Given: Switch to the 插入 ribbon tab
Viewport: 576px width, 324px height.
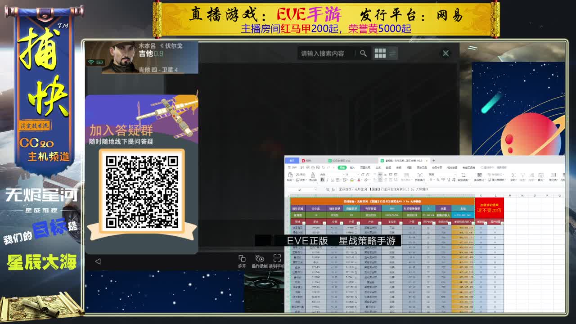Looking at the screenshot, I should point(352,167).
